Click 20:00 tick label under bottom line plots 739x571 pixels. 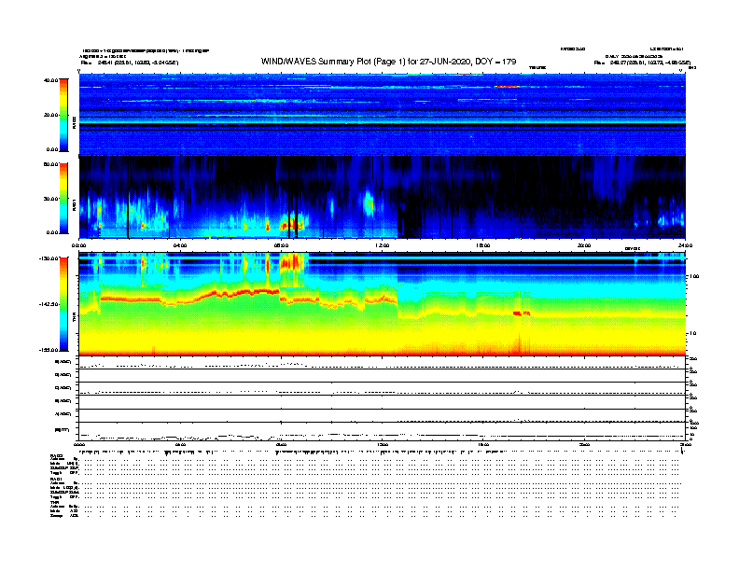pos(584,444)
